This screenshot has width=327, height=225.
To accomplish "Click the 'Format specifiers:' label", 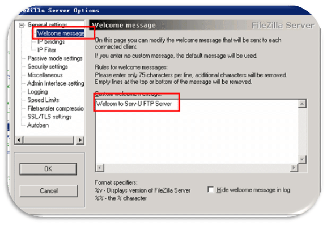I will click(116, 182).
